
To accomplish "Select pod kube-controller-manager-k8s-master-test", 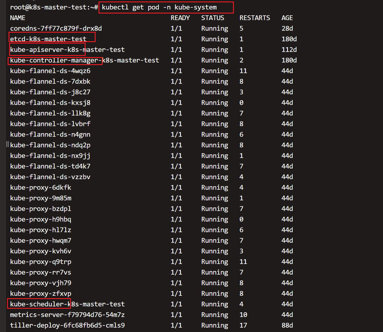I will (x=84, y=60).
